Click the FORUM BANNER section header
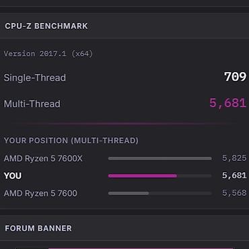 click(38, 228)
